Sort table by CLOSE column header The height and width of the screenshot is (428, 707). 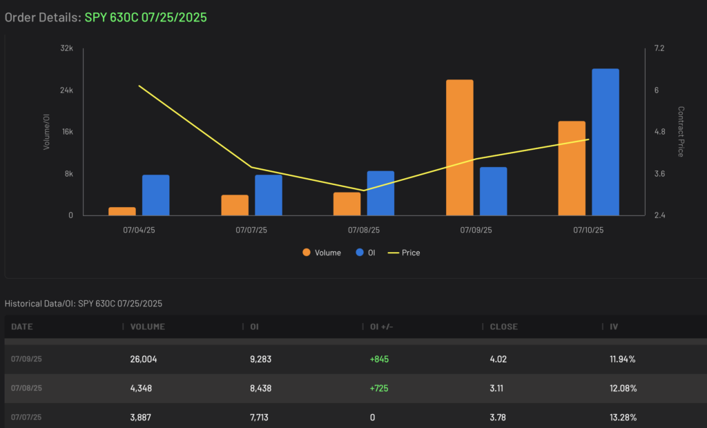[x=503, y=327]
